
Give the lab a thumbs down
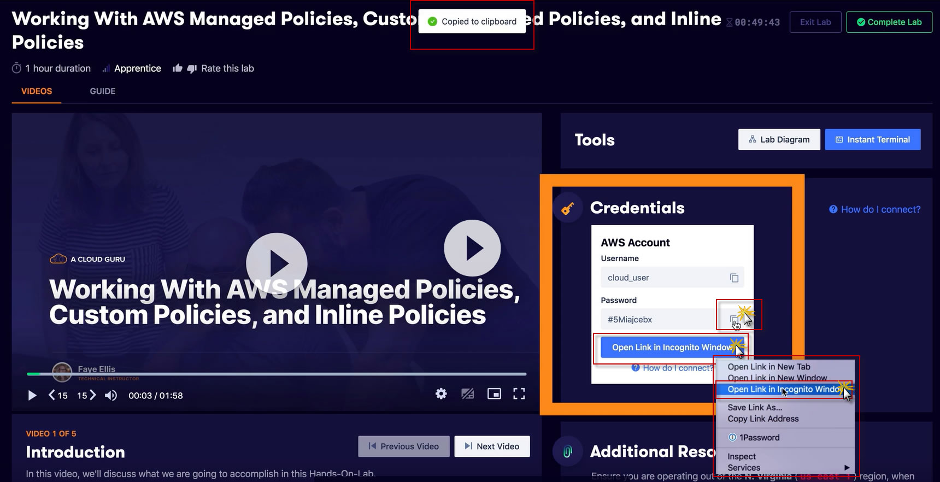coord(192,68)
